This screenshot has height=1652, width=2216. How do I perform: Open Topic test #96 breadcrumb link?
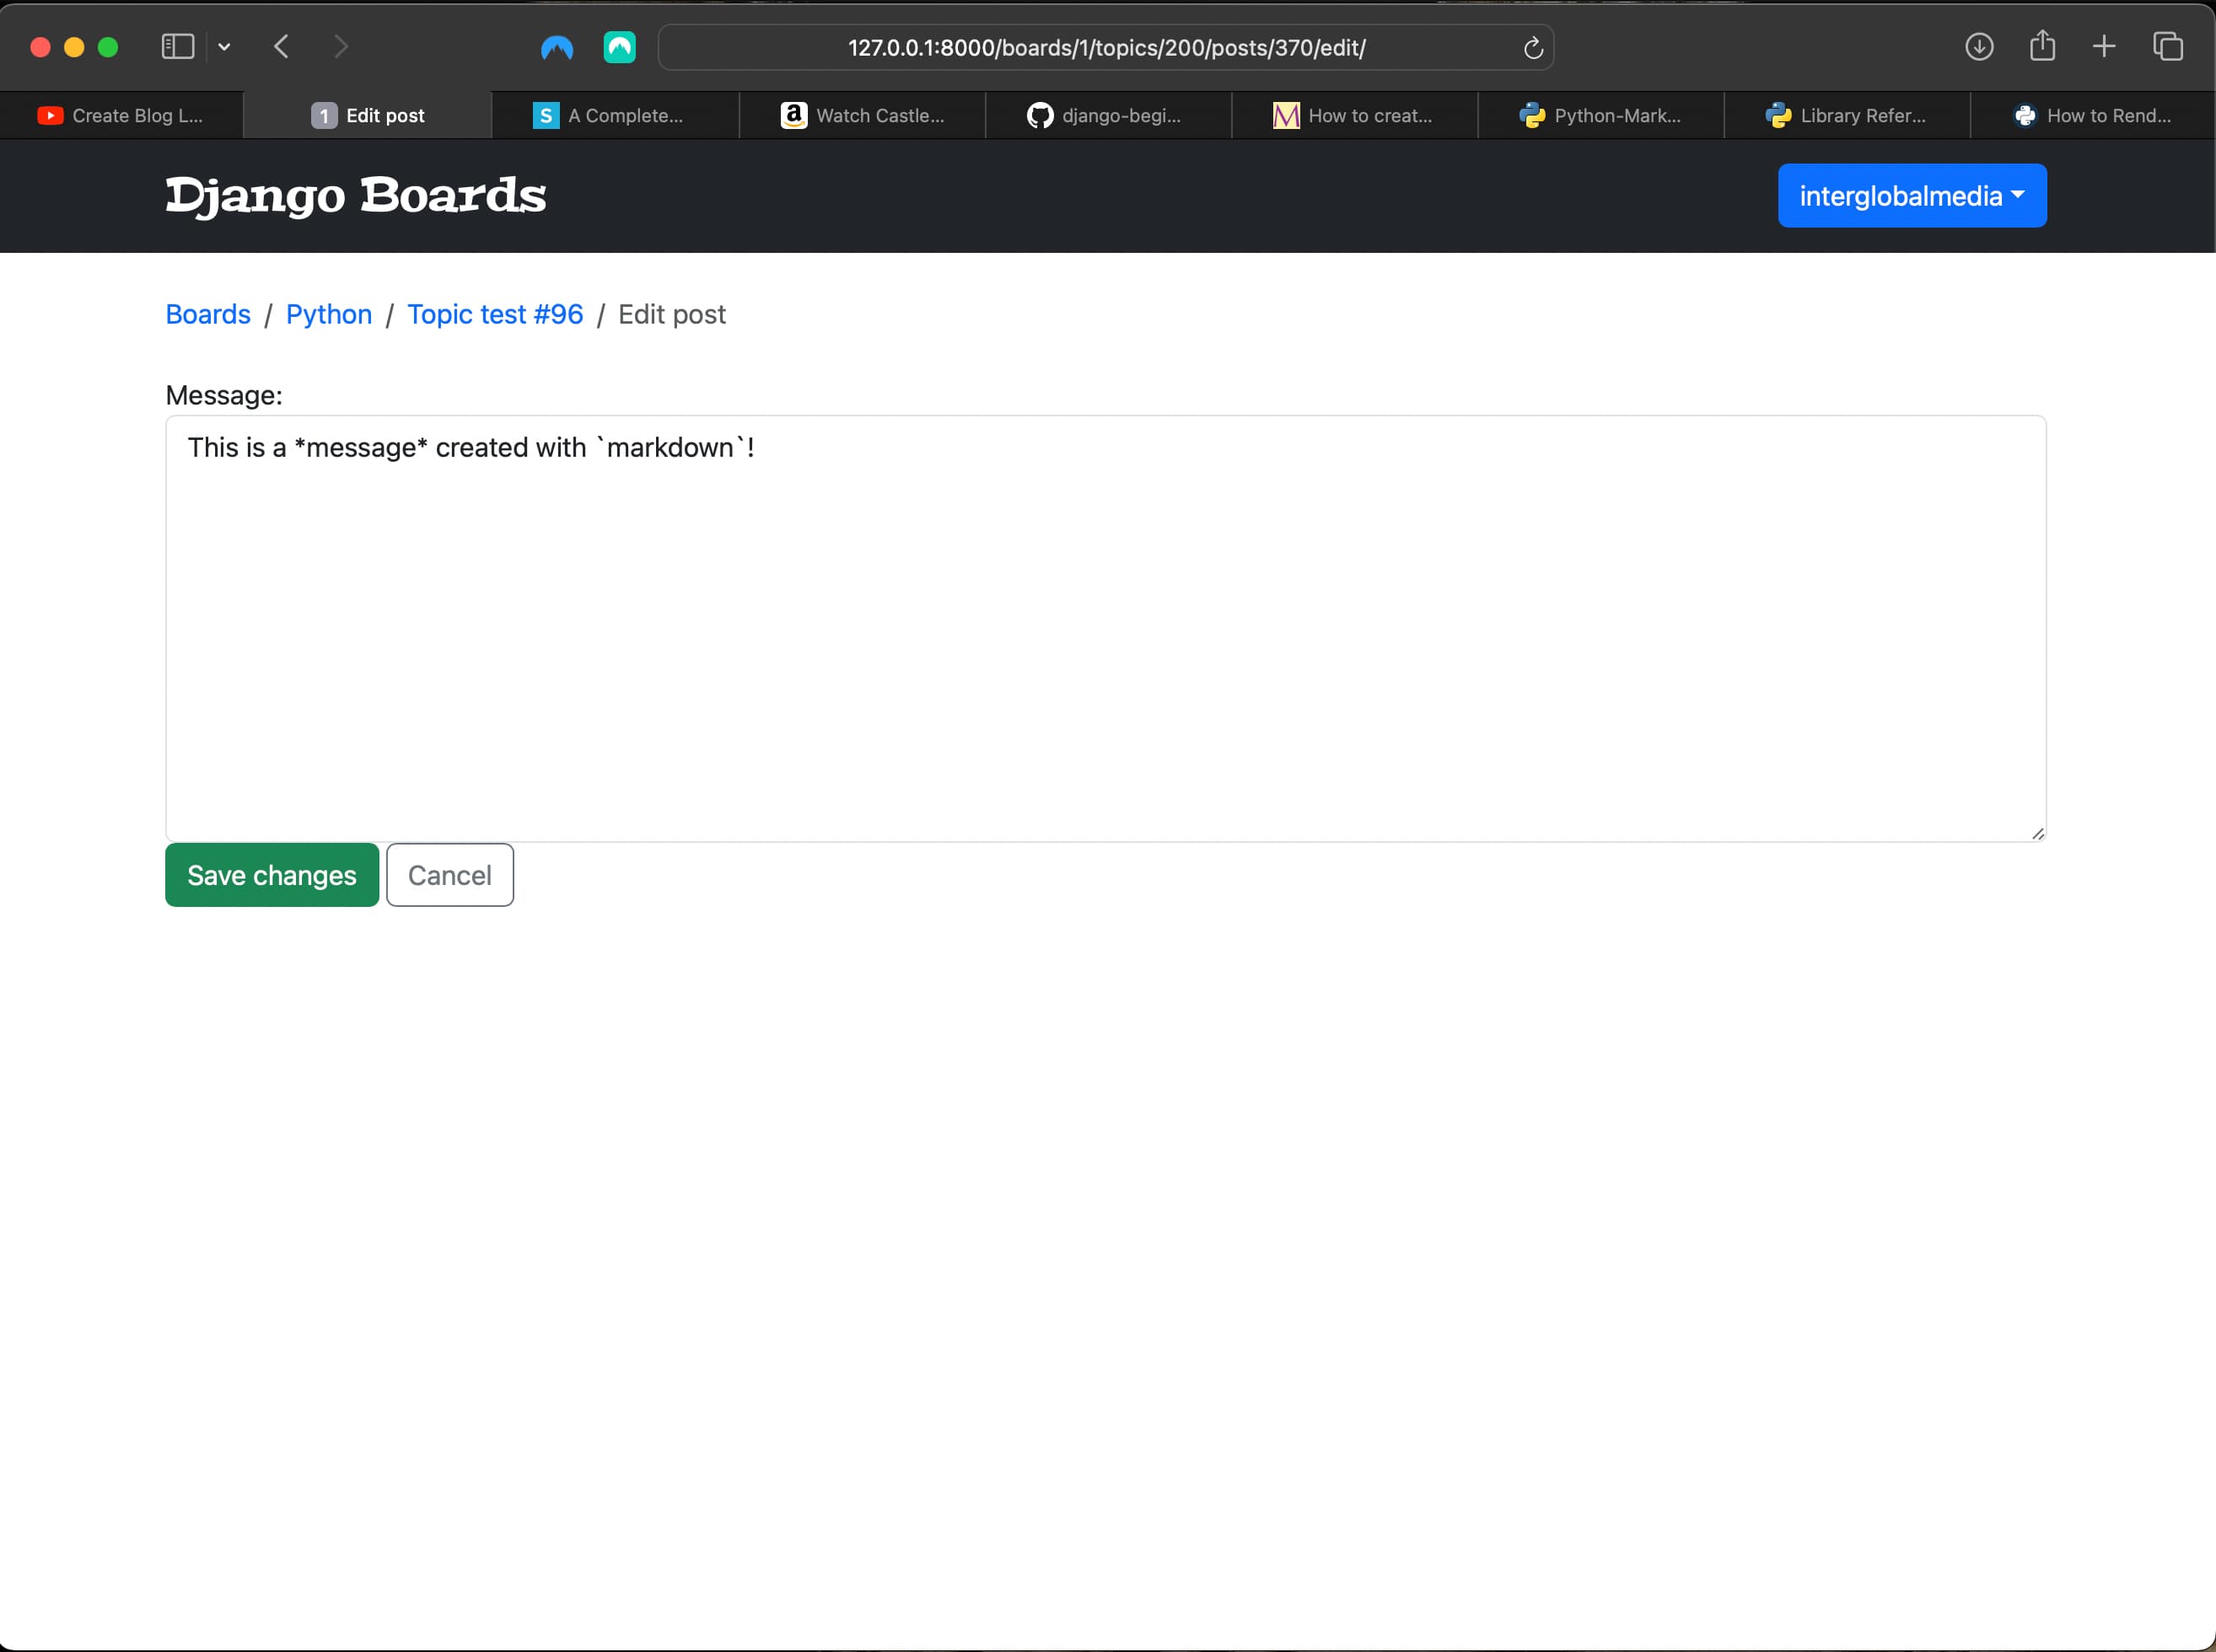(x=495, y=314)
